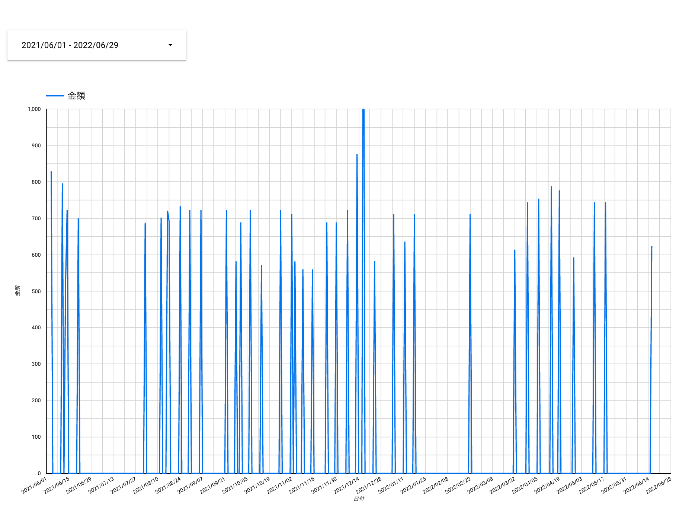Click the x-axis date 2022/01/25
Screen dimensions: 692x515
[x=414, y=485]
